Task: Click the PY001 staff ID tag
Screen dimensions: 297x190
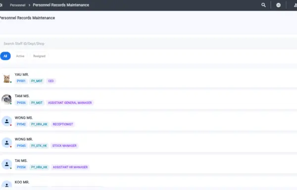Action: (21, 81)
